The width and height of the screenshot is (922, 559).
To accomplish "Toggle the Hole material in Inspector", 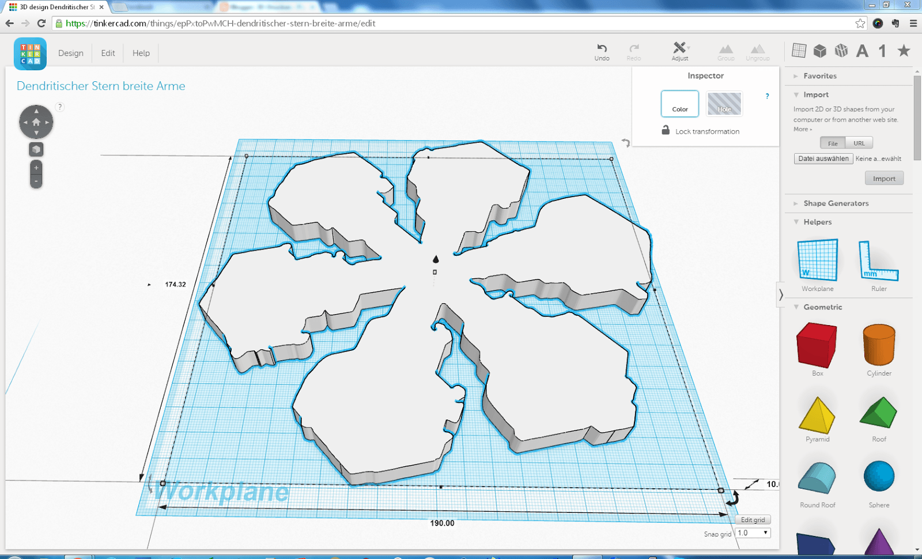I will pos(724,104).
